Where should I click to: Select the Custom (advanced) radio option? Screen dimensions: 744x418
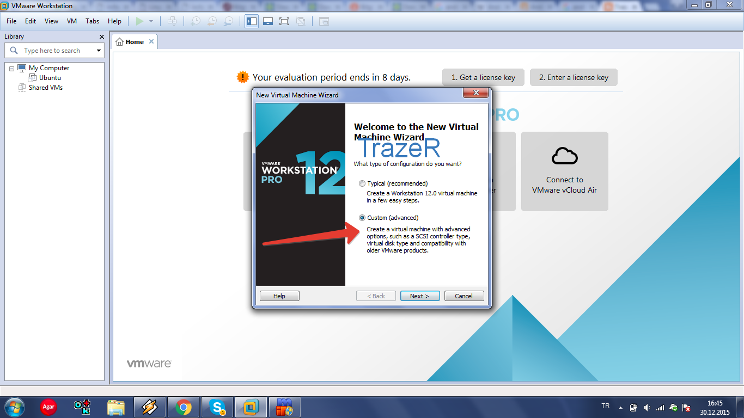(x=362, y=218)
